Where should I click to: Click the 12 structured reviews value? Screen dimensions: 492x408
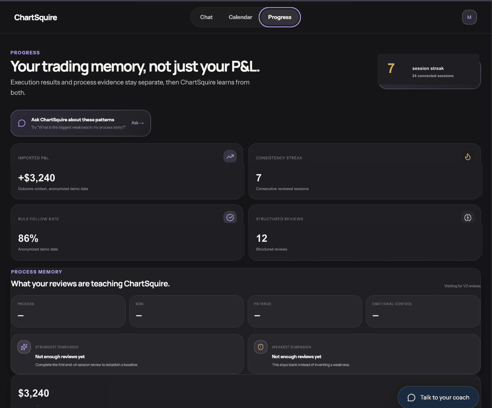click(x=262, y=238)
